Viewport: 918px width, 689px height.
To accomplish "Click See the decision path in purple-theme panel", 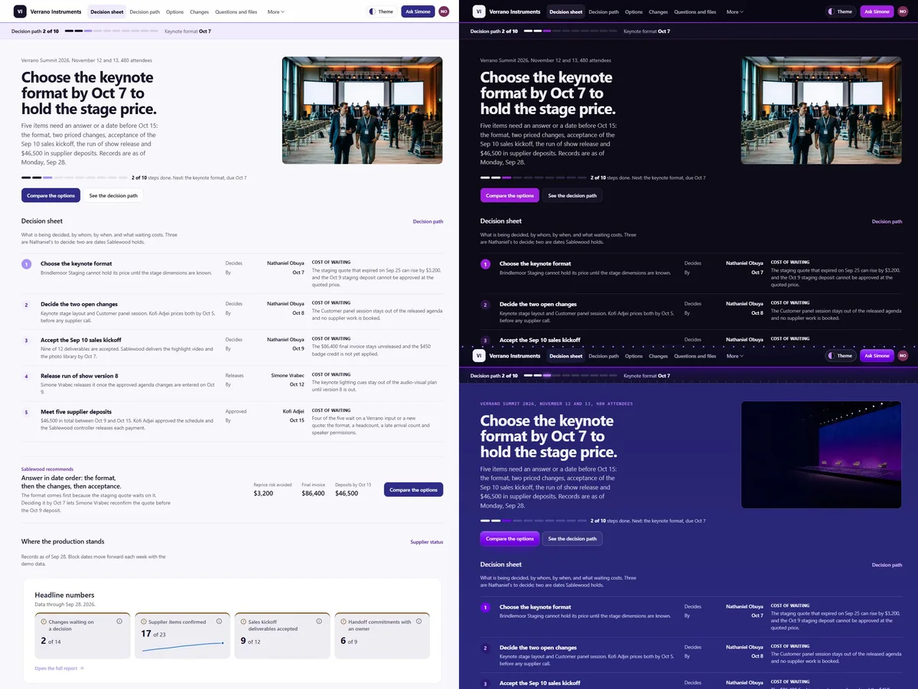I will pos(572,539).
